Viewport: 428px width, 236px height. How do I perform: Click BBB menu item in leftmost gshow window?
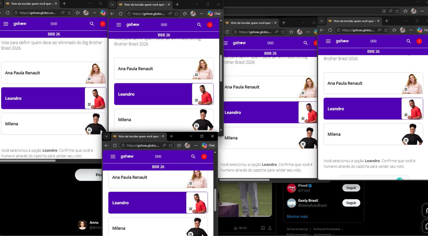[x=54, y=24]
